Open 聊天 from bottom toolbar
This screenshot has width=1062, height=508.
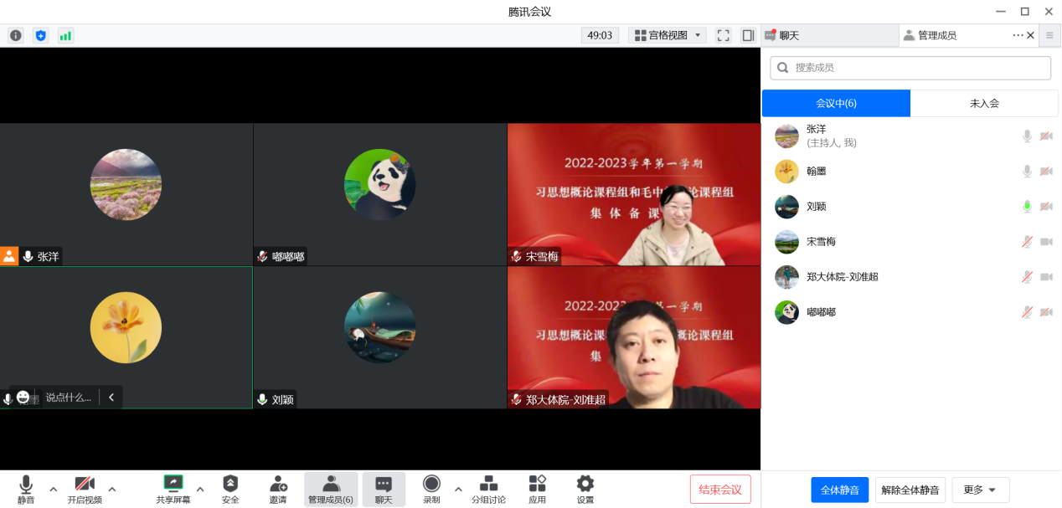(384, 489)
